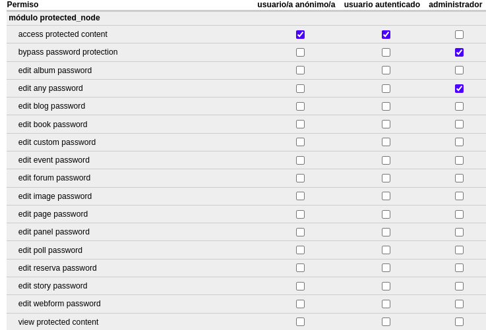Screen dimensions: 486x330
Task: Enable edit story password for administrador
Action: coord(459,286)
